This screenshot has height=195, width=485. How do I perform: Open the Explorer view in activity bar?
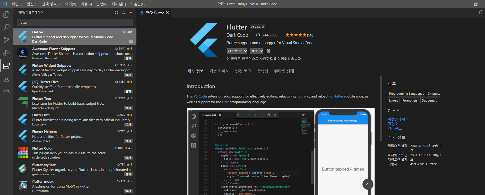[6, 15]
